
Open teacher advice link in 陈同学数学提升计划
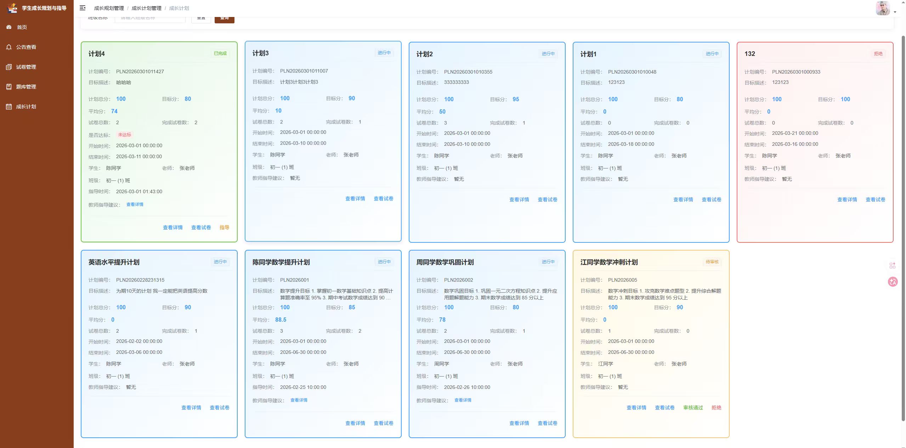[x=299, y=400]
